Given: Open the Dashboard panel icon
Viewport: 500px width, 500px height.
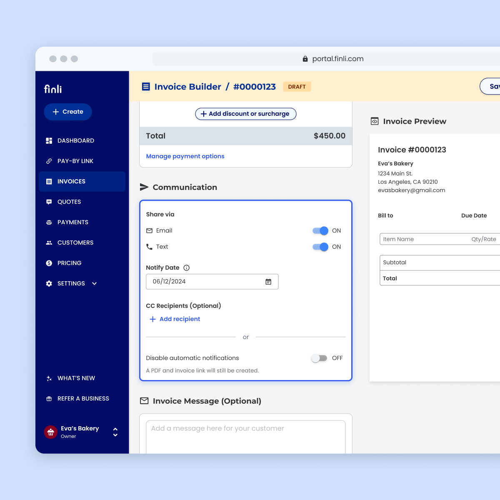Looking at the screenshot, I should (50, 140).
